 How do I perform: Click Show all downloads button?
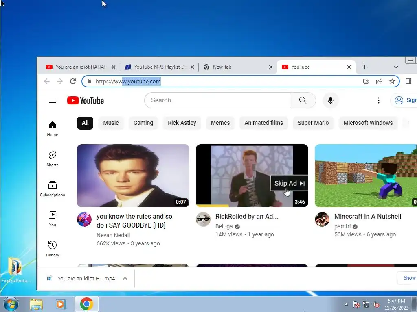click(x=408, y=278)
